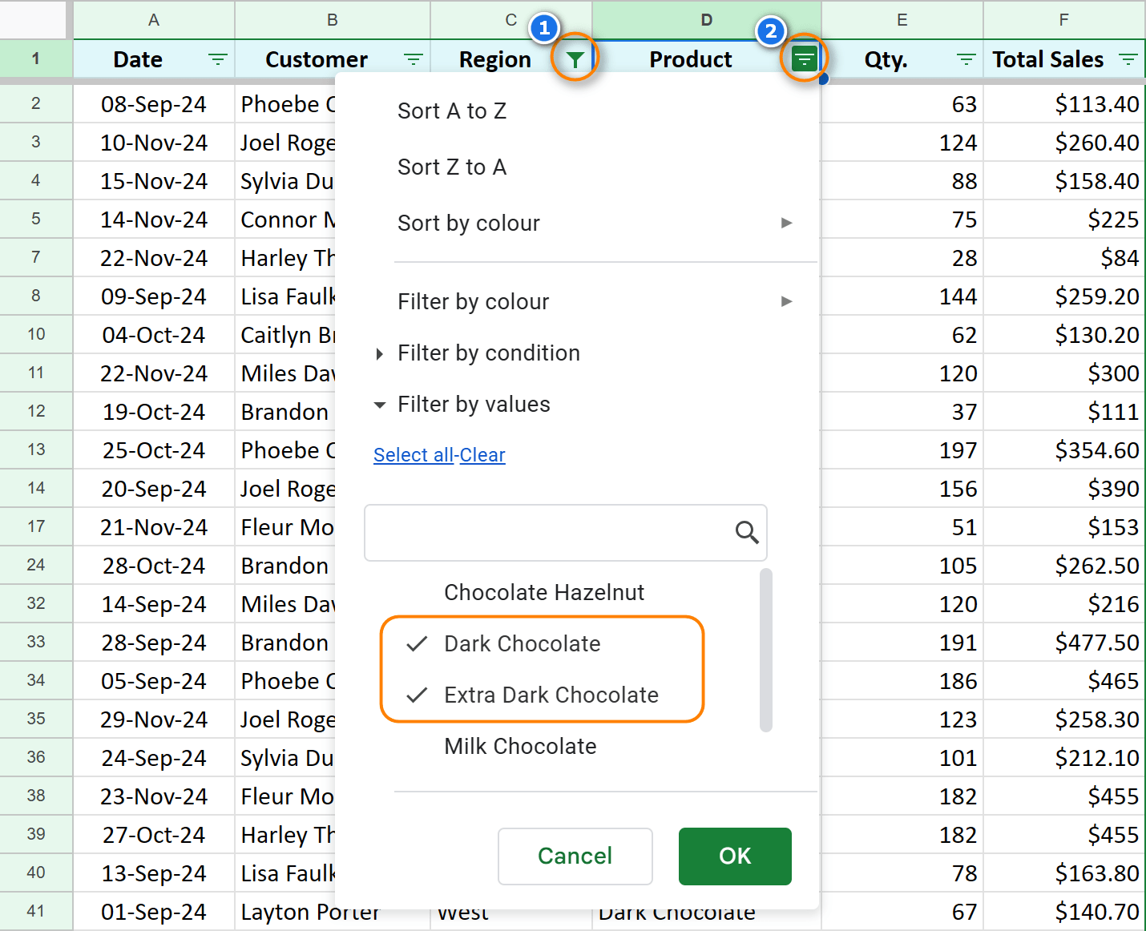Select Sort Z to A
Image resolution: width=1146 pixels, height=931 pixels.
[x=452, y=167]
